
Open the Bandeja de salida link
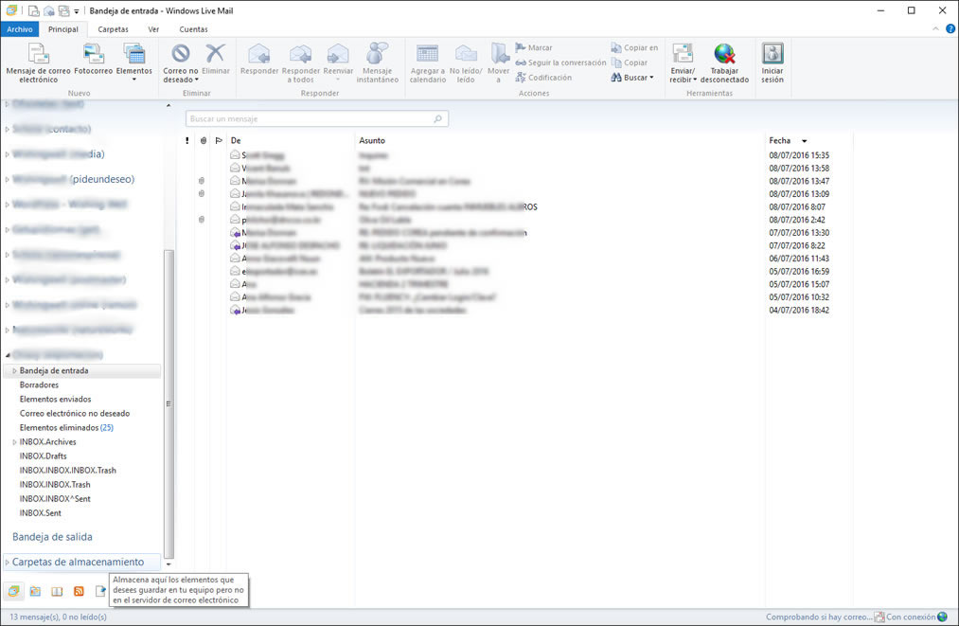(x=52, y=537)
